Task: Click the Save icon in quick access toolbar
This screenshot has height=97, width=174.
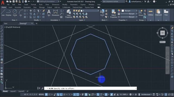Action: tap(14, 1)
